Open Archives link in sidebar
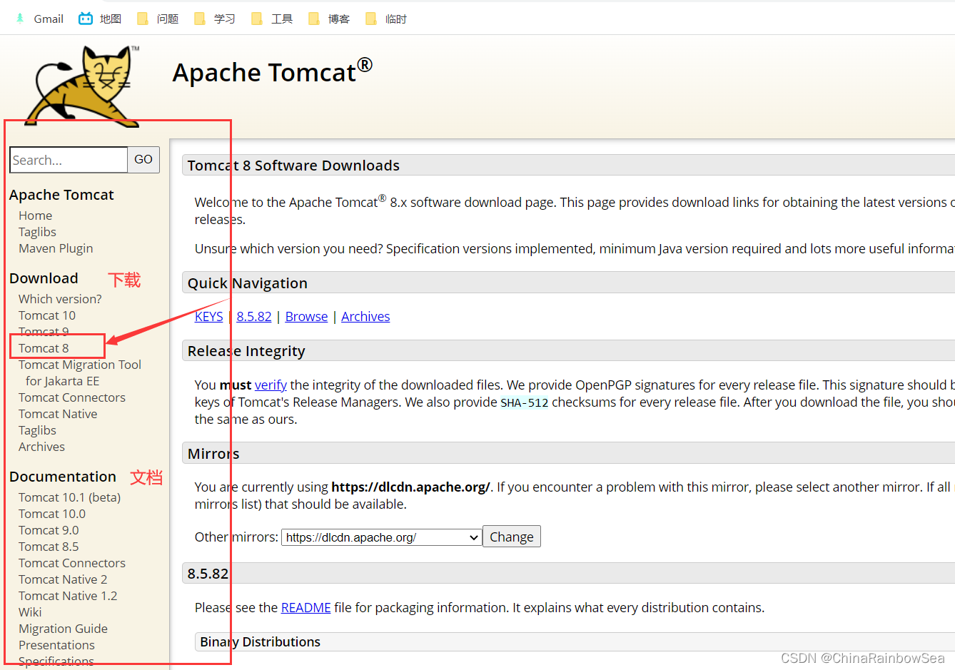Viewport: 955px width, 670px height. coord(41,447)
